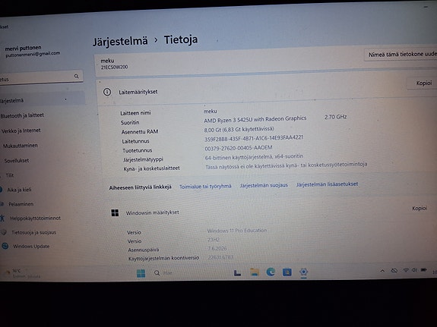The image size is (437, 327).
Task: Click Nimeä tämä tietokone uudelleen button
Action: (401, 55)
